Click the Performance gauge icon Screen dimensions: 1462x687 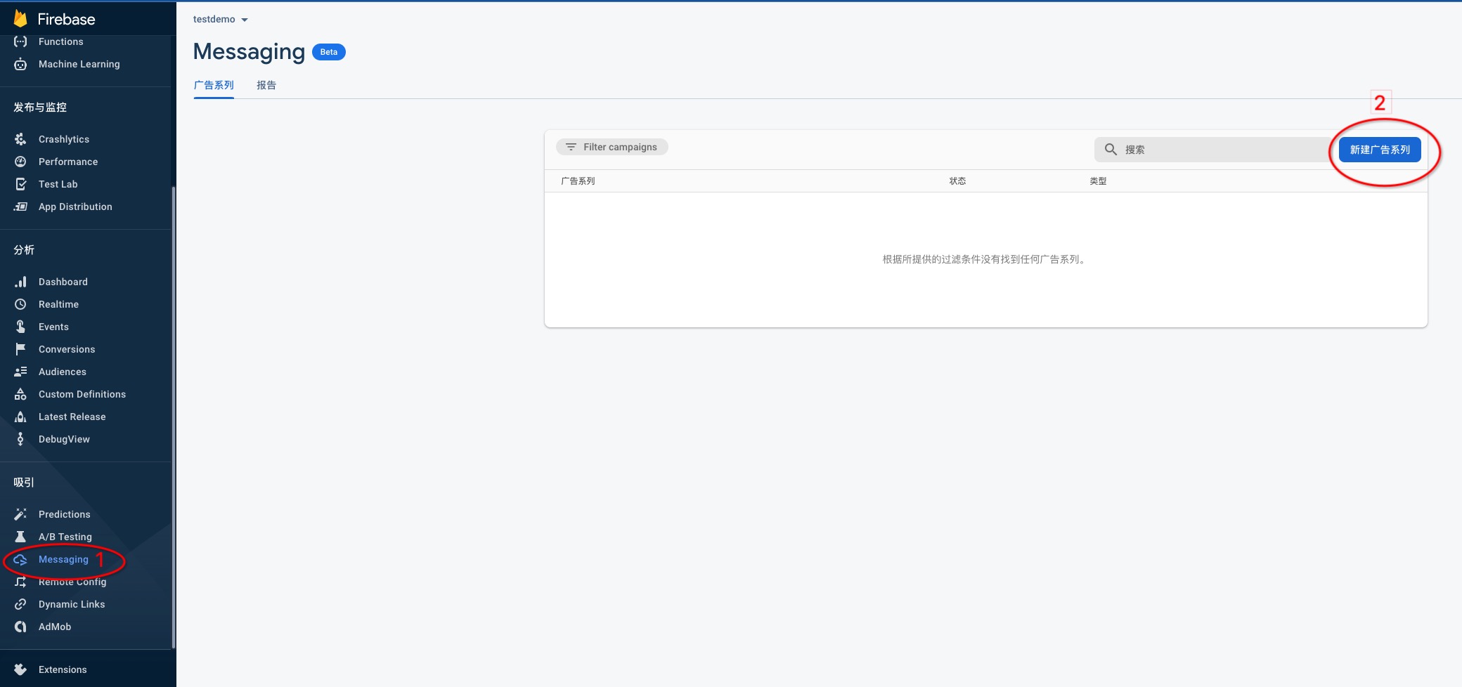pyautogui.click(x=20, y=162)
